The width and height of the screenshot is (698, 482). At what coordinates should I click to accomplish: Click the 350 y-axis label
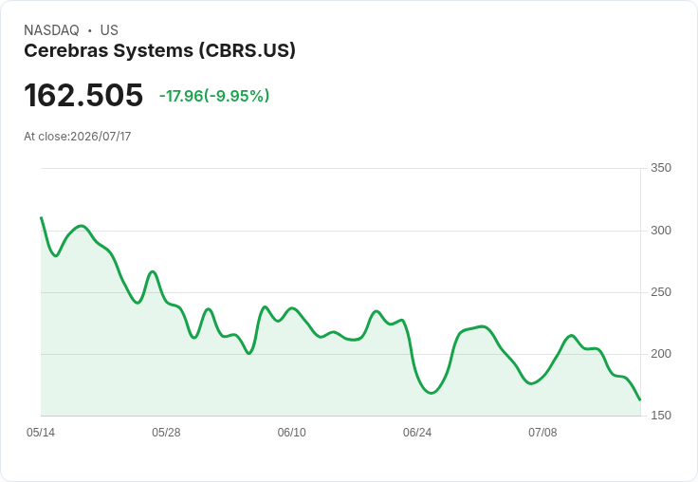tap(661, 168)
